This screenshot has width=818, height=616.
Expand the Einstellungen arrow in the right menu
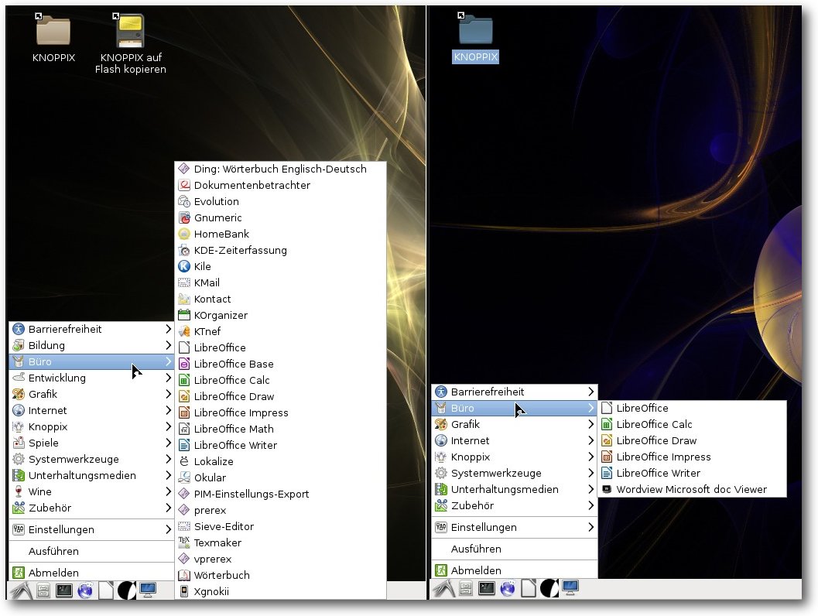tap(590, 527)
